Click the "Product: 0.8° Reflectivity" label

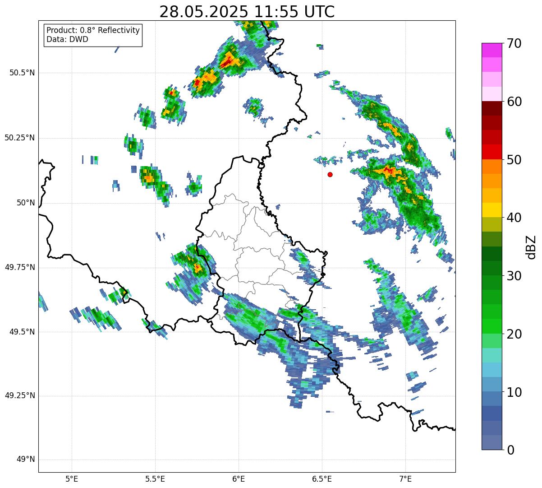(x=93, y=30)
